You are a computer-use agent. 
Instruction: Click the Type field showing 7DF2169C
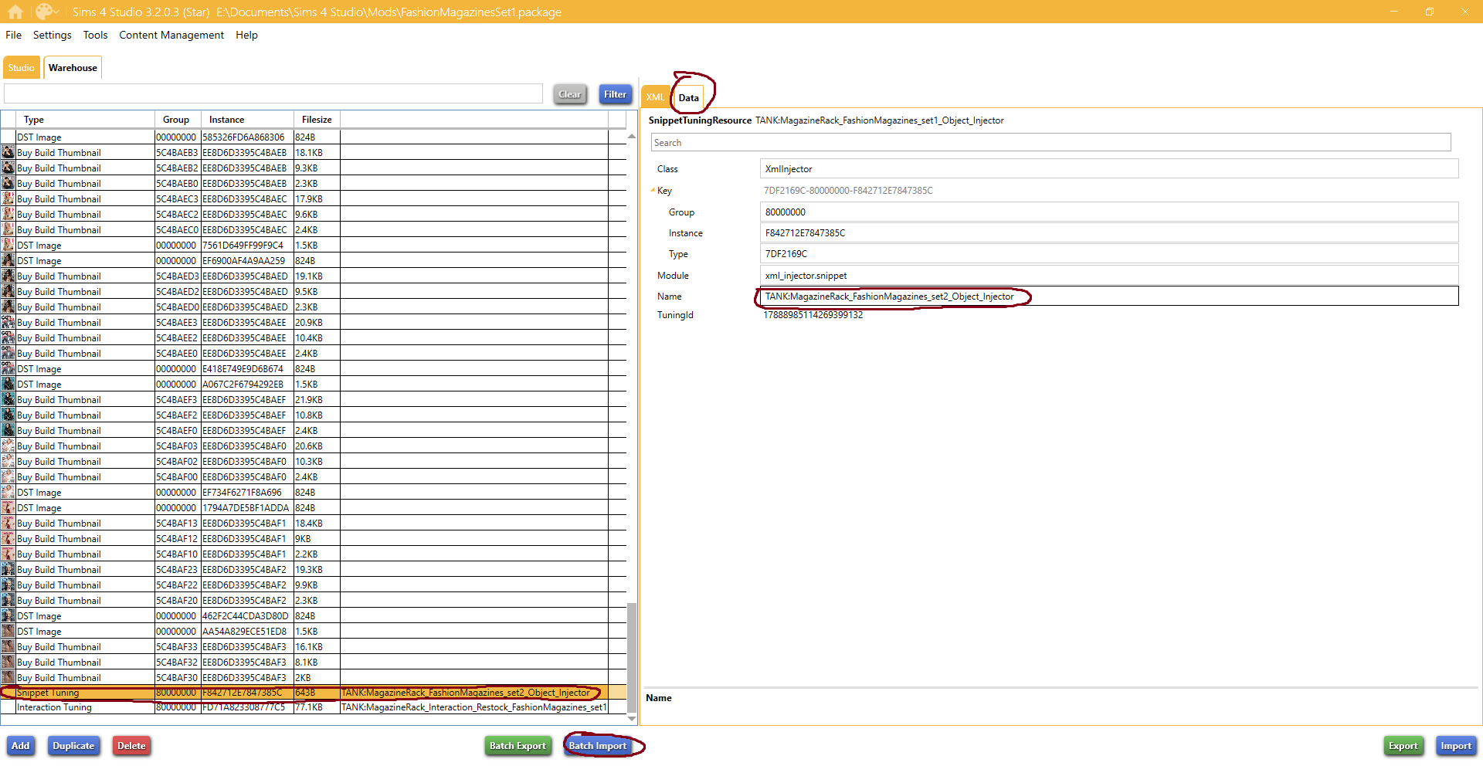pos(1109,254)
